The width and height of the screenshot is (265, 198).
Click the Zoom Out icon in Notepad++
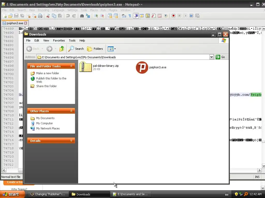[102, 16]
